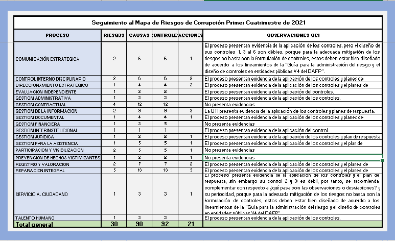
Task: Select the table title about Mapa de Riesgos
Action: (198, 22)
